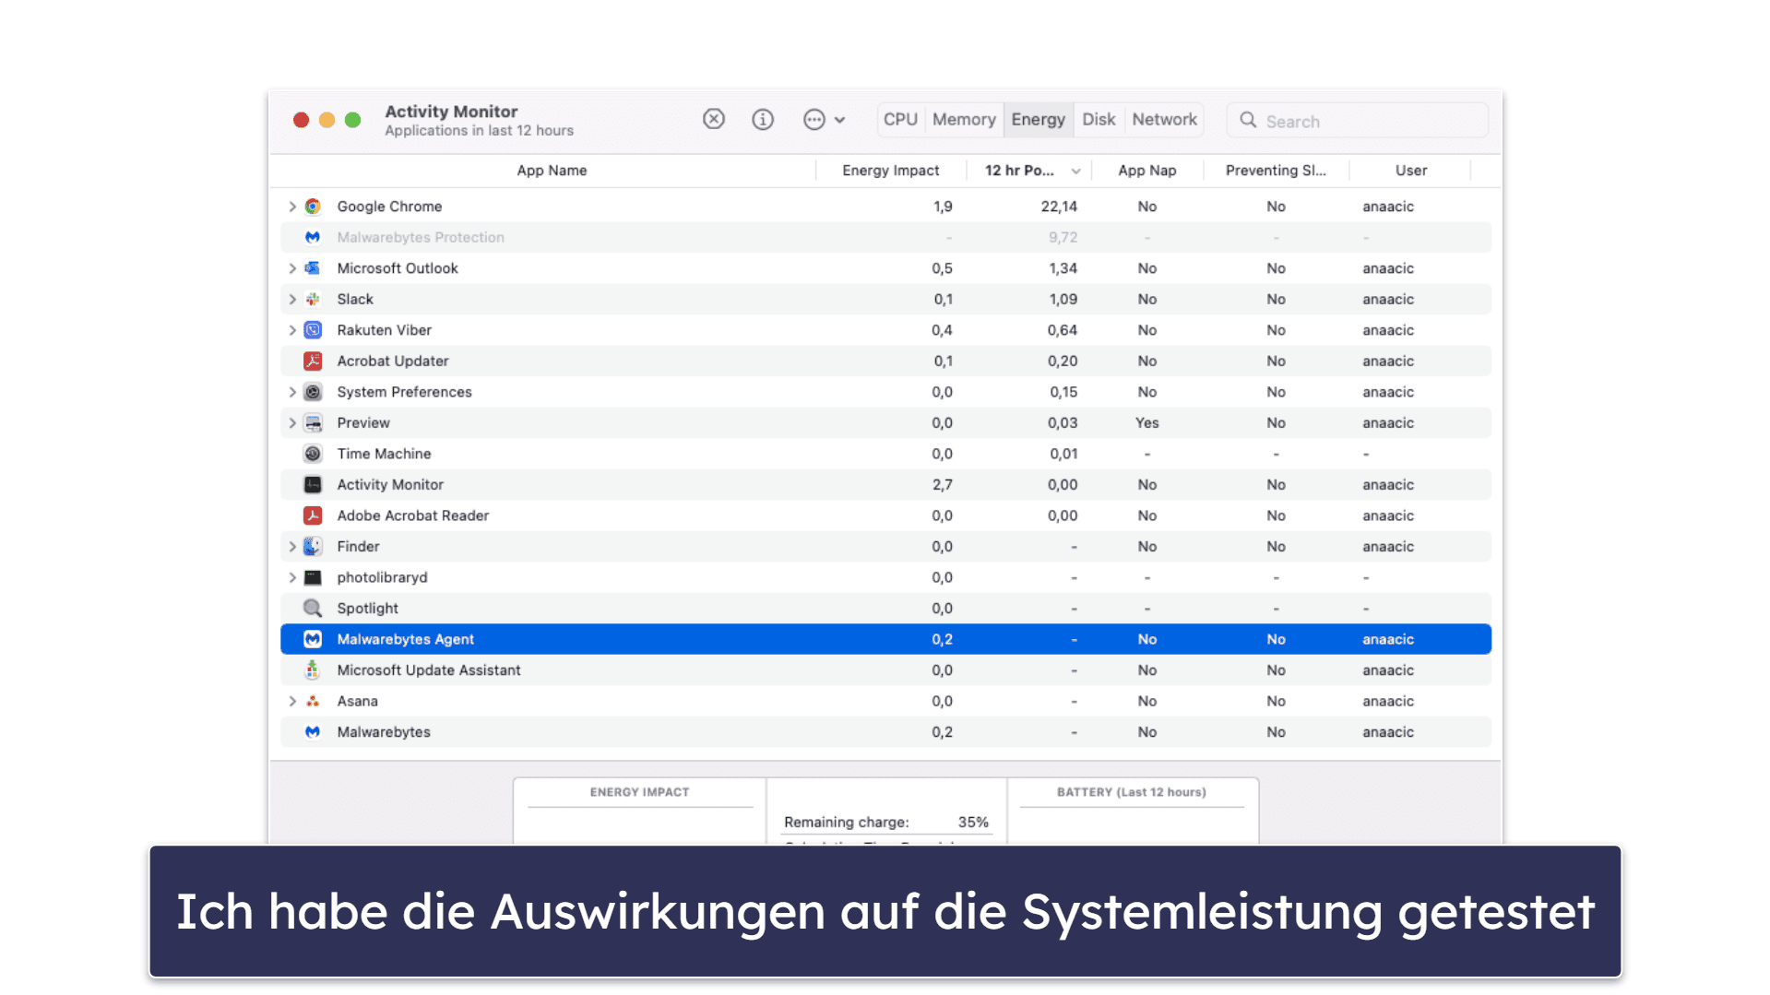
Task: Click the Remaining charge 35% value
Action: 973,822
